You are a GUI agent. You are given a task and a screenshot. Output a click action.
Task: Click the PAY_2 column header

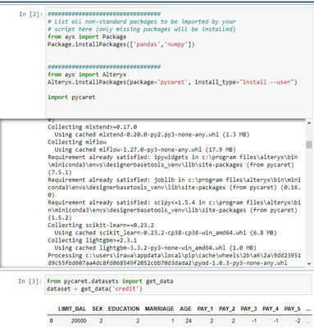tap(227, 309)
